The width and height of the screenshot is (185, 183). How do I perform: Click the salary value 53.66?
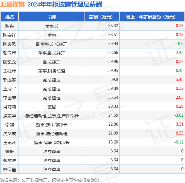click(113, 53)
